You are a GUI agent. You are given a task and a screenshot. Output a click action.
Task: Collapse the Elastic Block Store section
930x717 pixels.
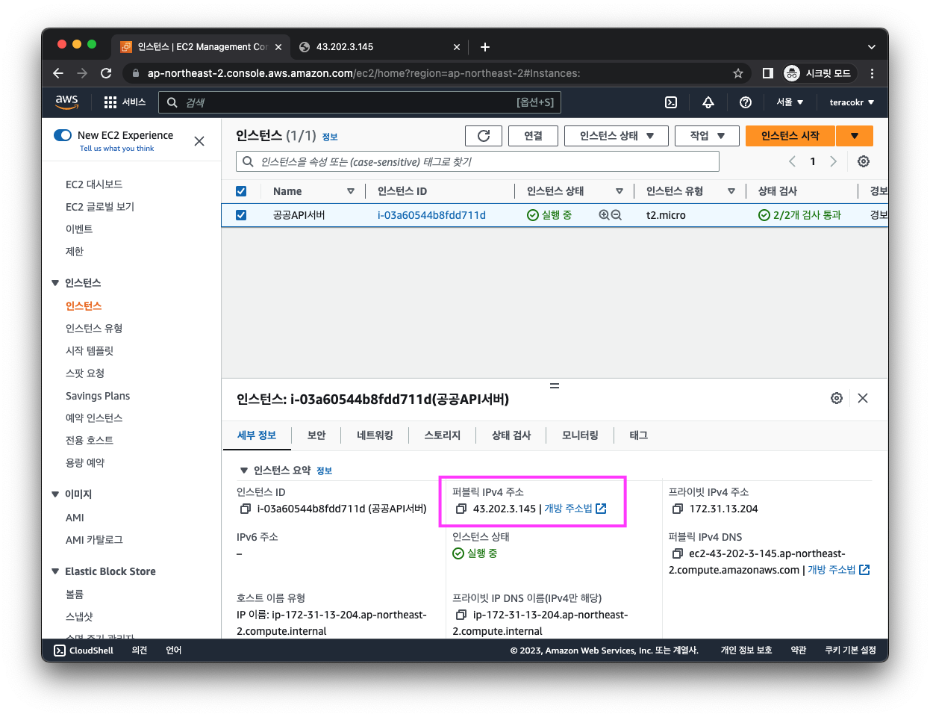click(55, 571)
